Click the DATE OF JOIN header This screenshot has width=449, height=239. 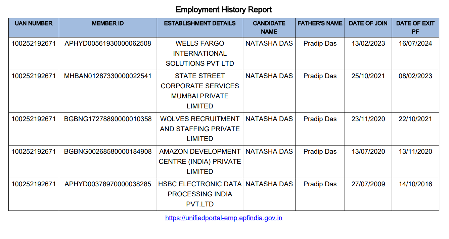(368, 23)
